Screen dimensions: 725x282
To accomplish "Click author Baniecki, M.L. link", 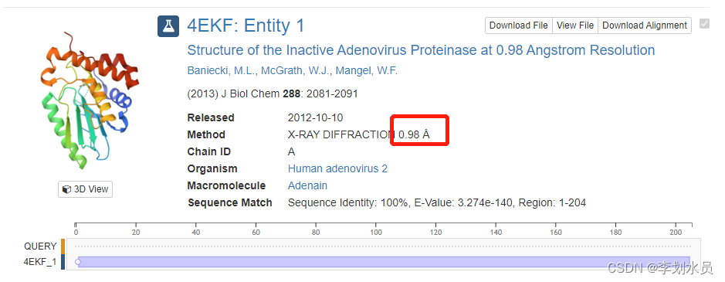I will pos(222,71).
